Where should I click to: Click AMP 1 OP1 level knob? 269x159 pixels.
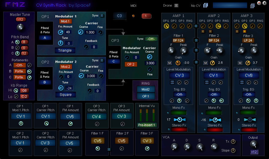tap(166, 26)
